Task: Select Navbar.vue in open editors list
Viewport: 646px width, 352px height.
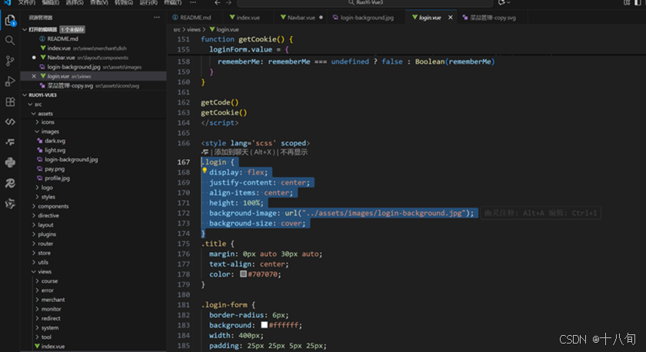Action: (61, 57)
